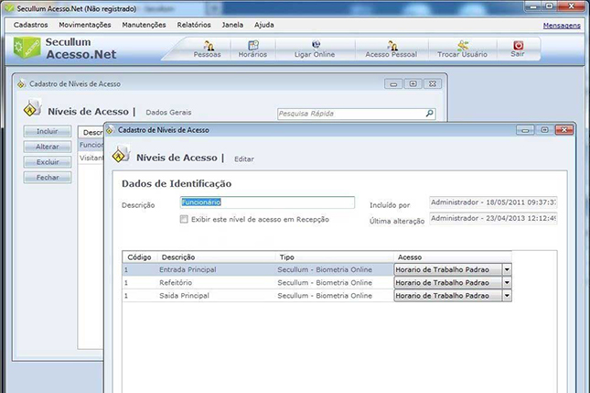The height and width of the screenshot is (393, 590).
Task: Minimize the main Secullum Acesso.Net window
Action: coord(532,6)
